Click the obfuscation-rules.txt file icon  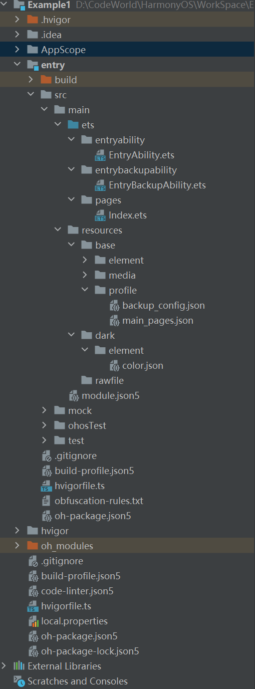46,501
